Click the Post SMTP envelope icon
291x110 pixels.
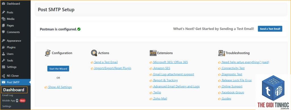(3, 82)
